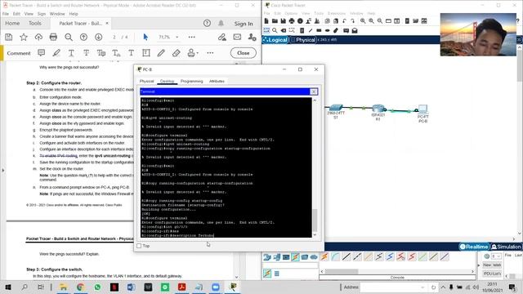
Task: Open Acrobat help question mark icon
Action: pos(207,24)
